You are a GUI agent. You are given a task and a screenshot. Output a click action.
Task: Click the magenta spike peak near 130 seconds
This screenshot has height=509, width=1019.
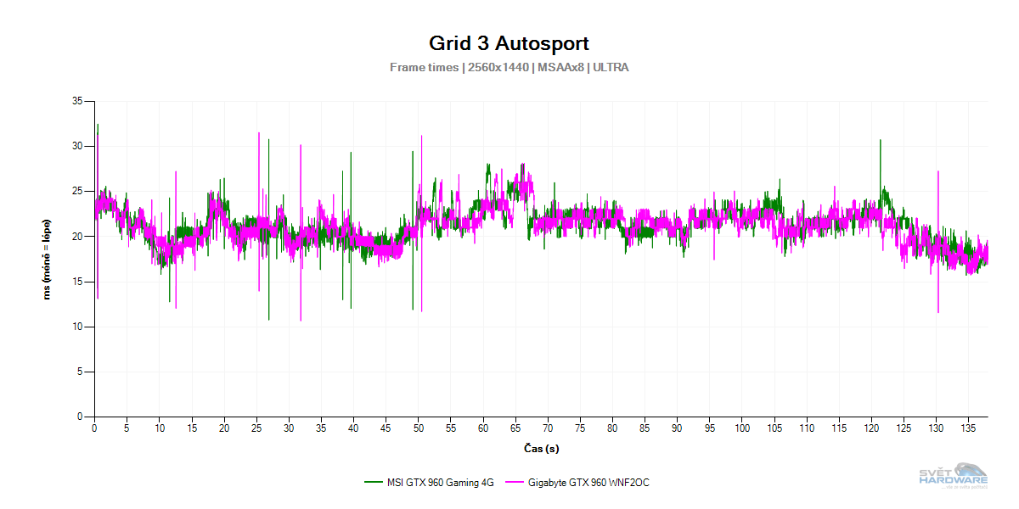[937, 172]
